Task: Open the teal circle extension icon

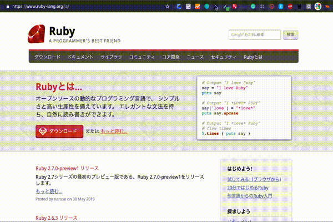Action: tap(206, 6)
